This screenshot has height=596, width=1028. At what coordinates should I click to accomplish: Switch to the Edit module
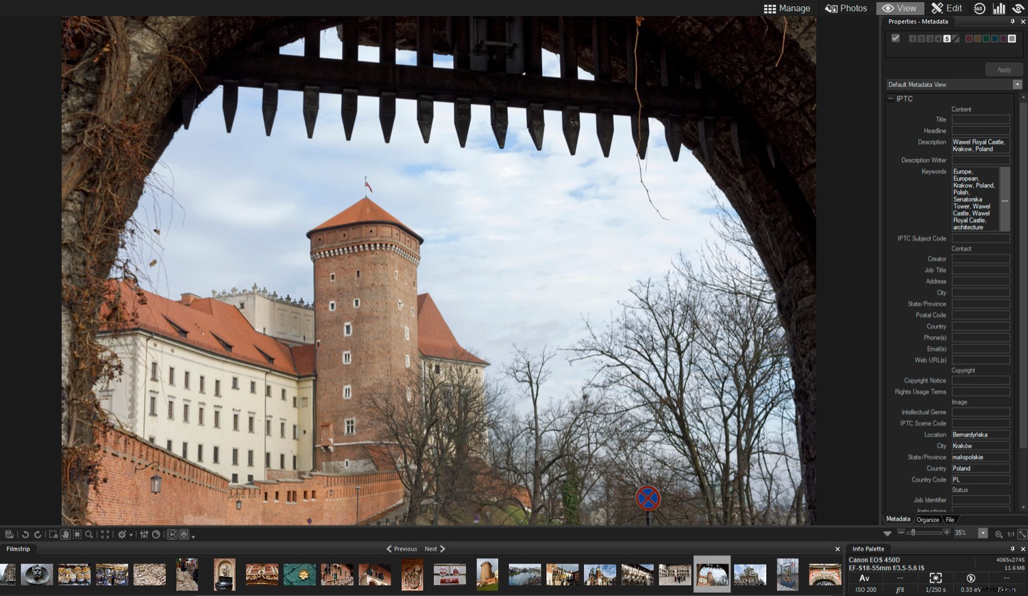(x=946, y=8)
